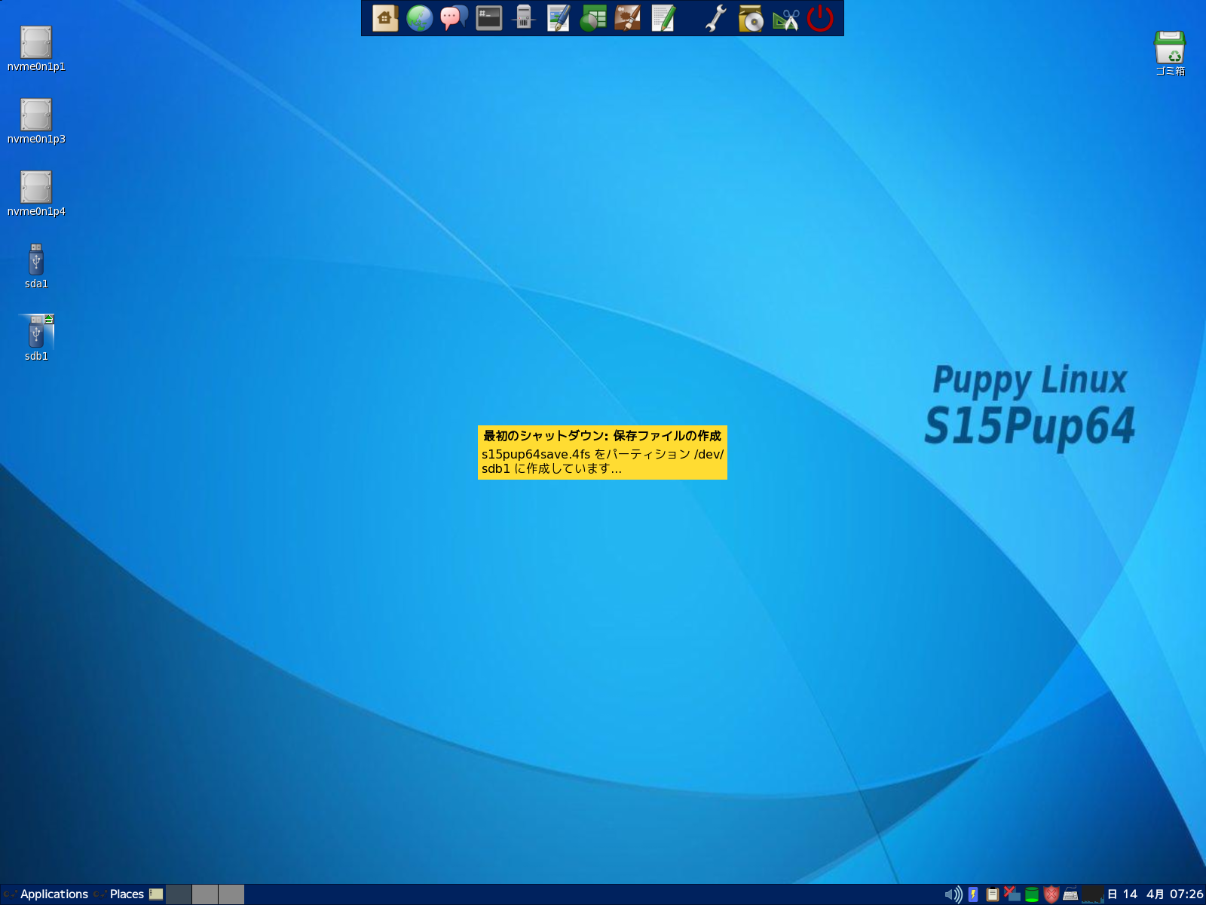1206x905 pixels.
Task: Launch the paint brush graphics icon
Action: click(x=628, y=18)
